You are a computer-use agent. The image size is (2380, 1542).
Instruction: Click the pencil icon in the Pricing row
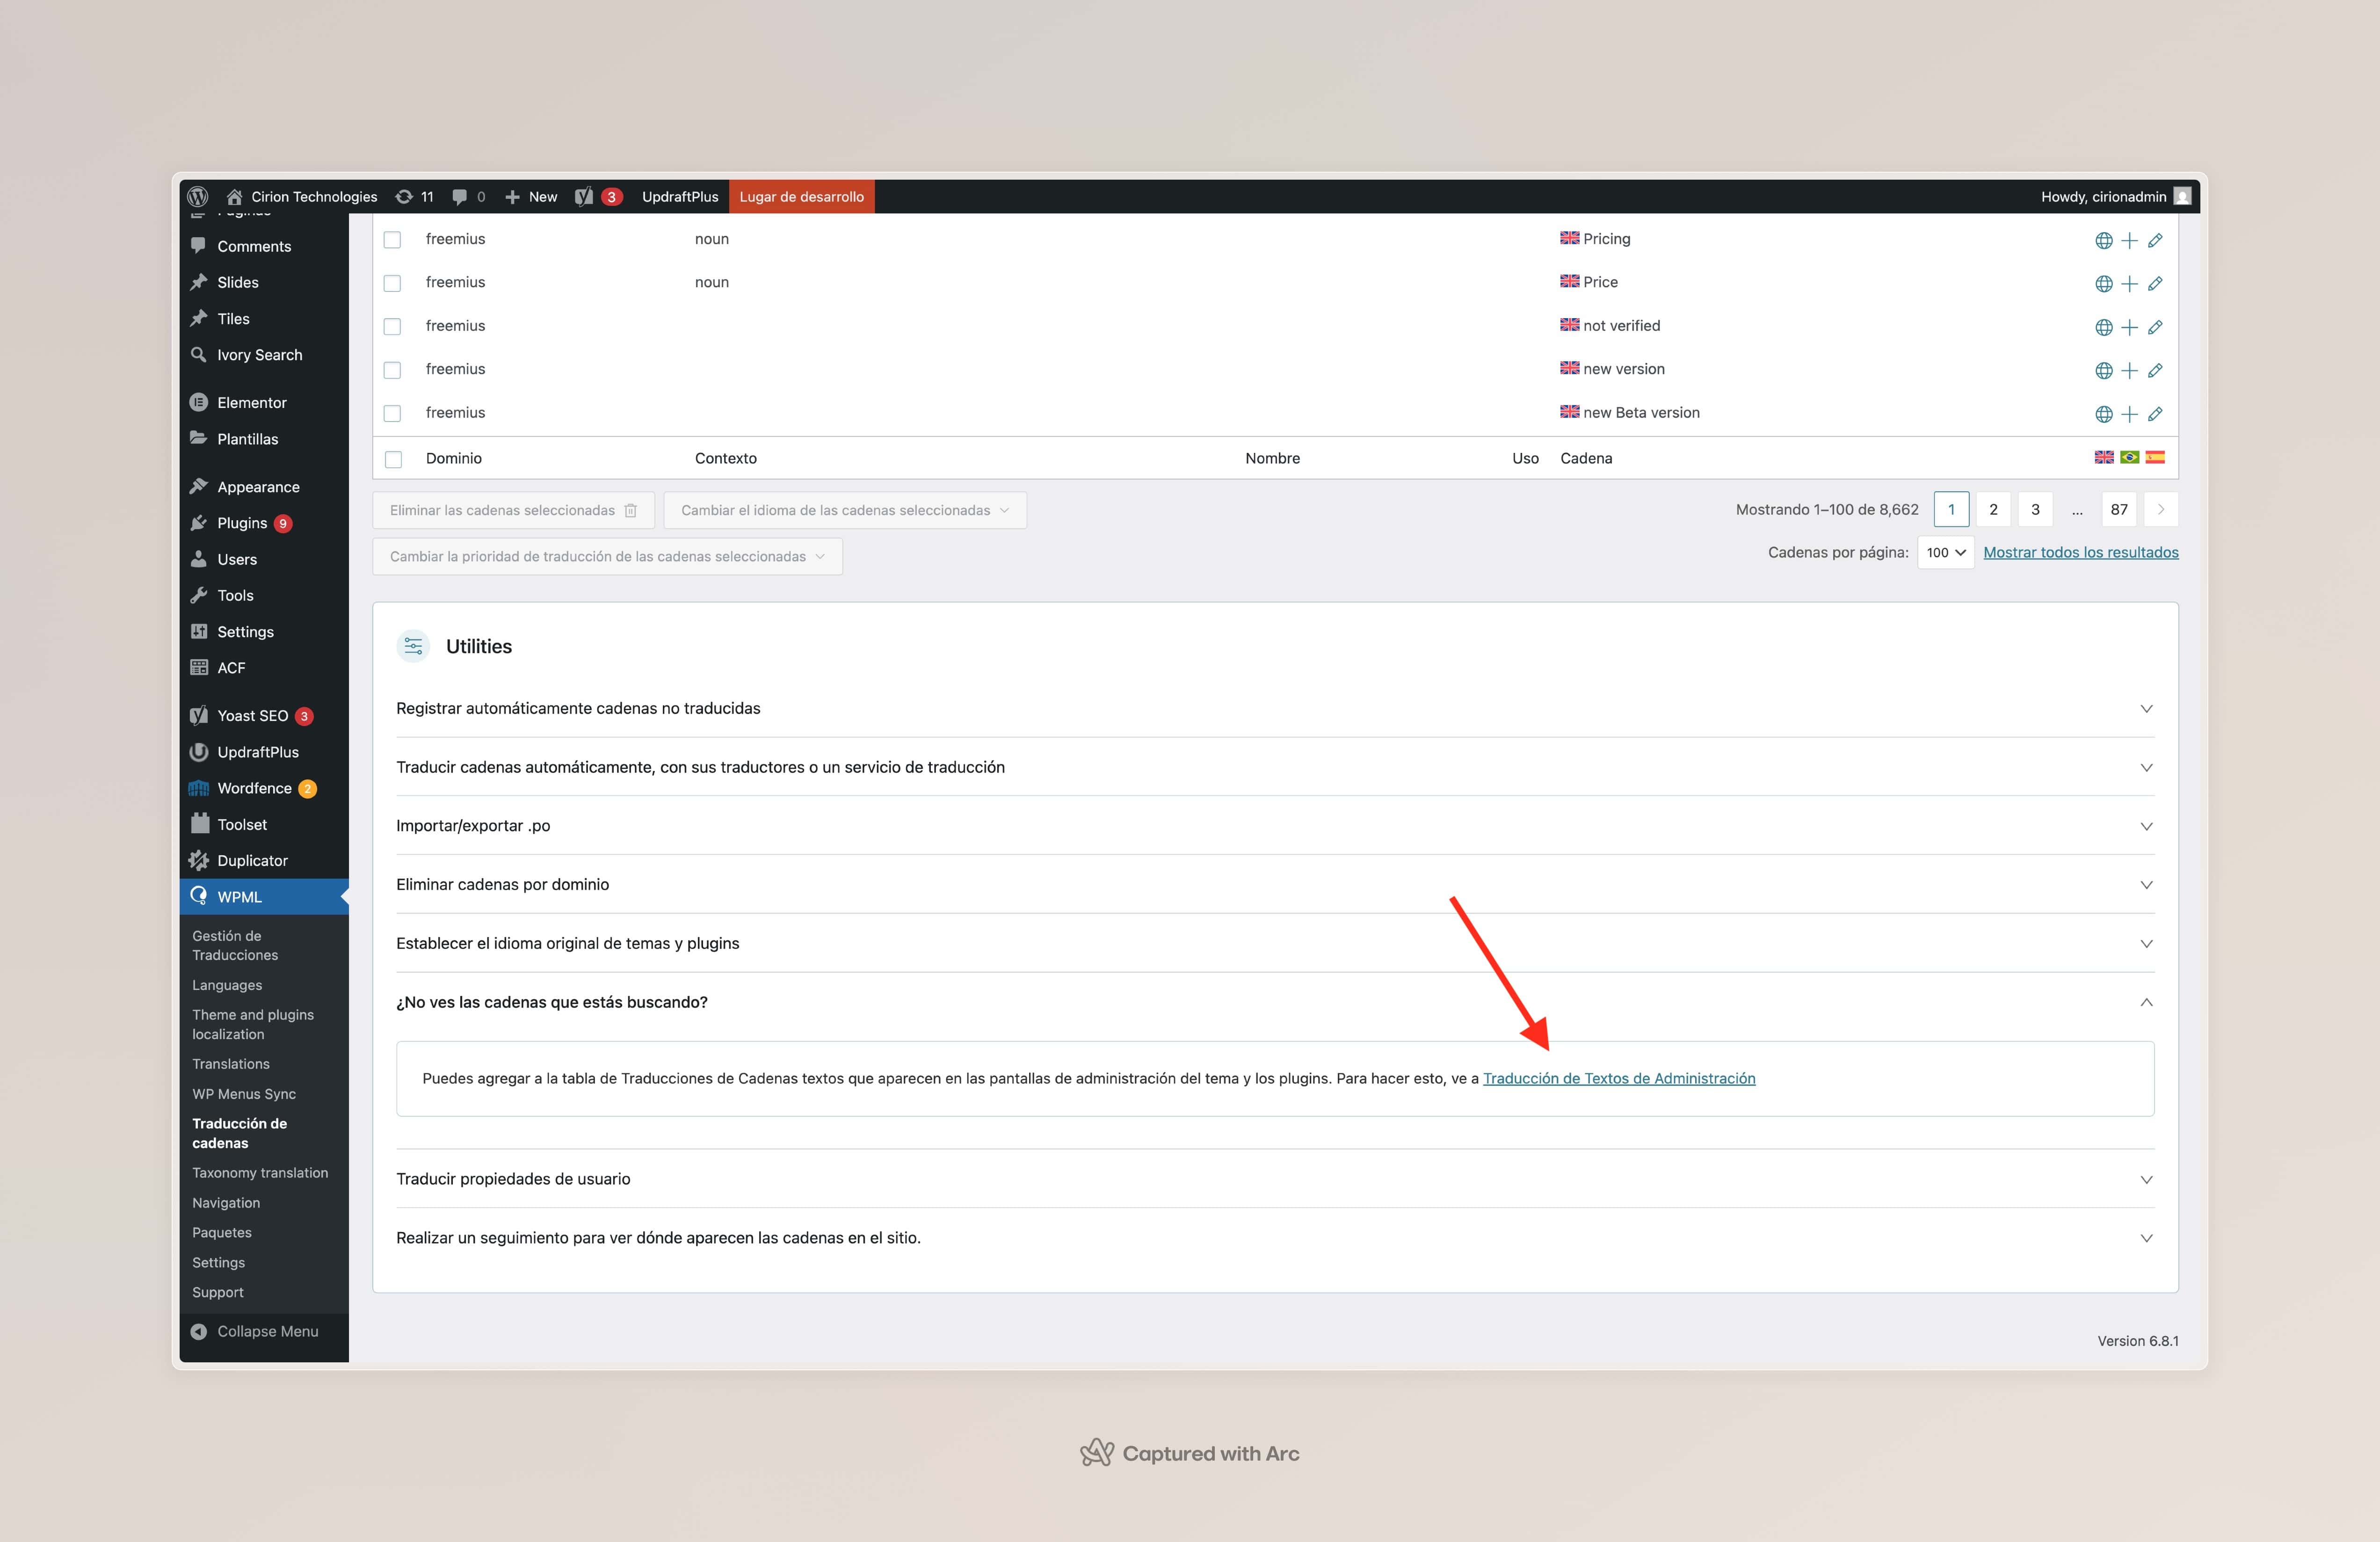(x=2155, y=240)
